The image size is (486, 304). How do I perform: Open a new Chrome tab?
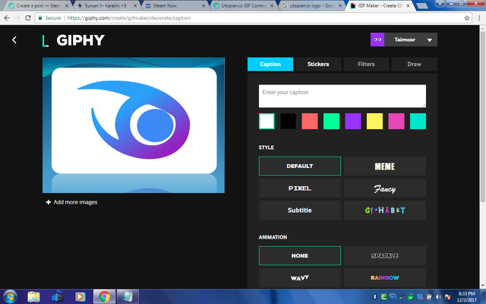click(x=422, y=5)
